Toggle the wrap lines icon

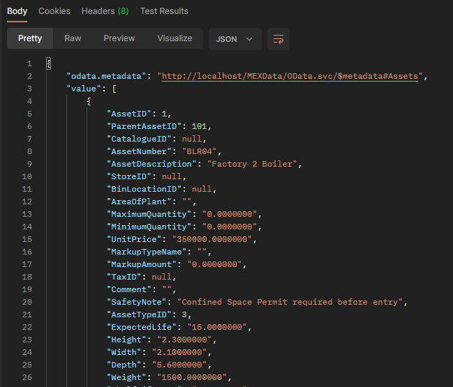click(x=279, y=39)
